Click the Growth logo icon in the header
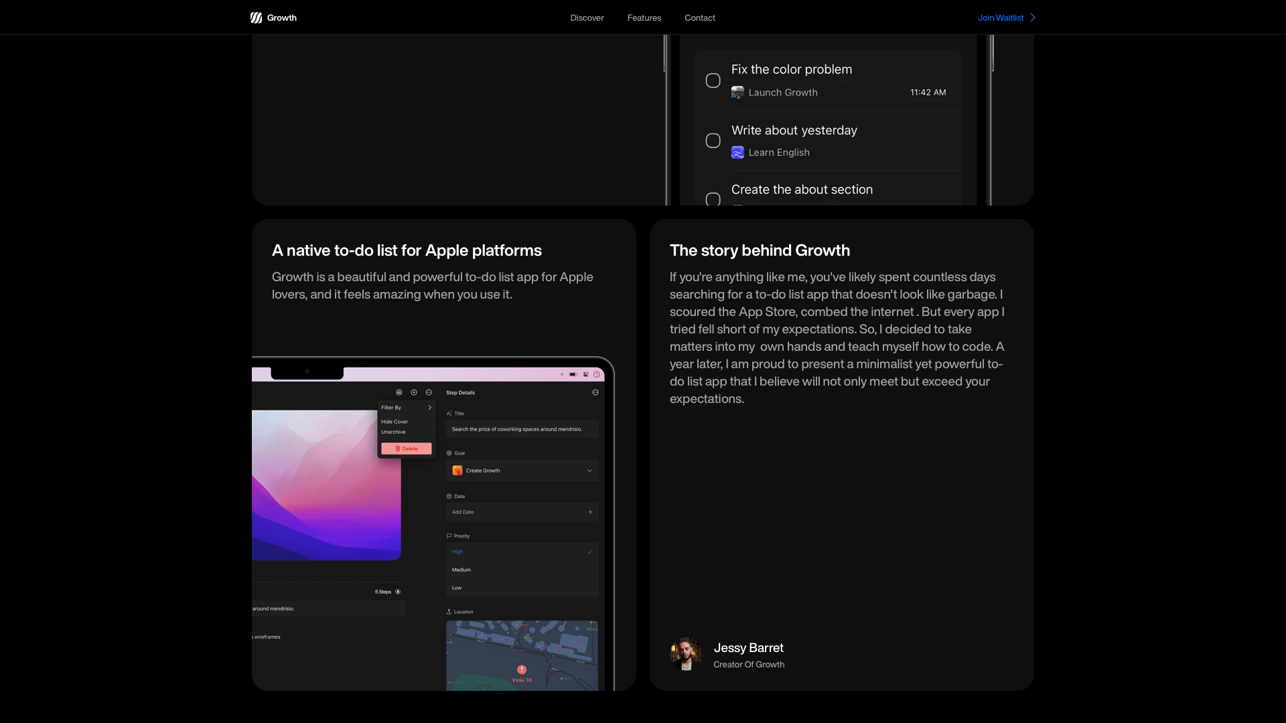 256,18
